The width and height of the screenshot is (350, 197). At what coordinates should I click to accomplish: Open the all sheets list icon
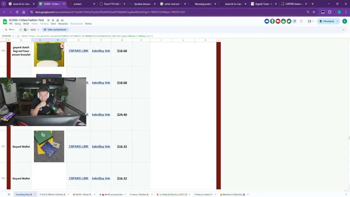click(x=9, y=195)
